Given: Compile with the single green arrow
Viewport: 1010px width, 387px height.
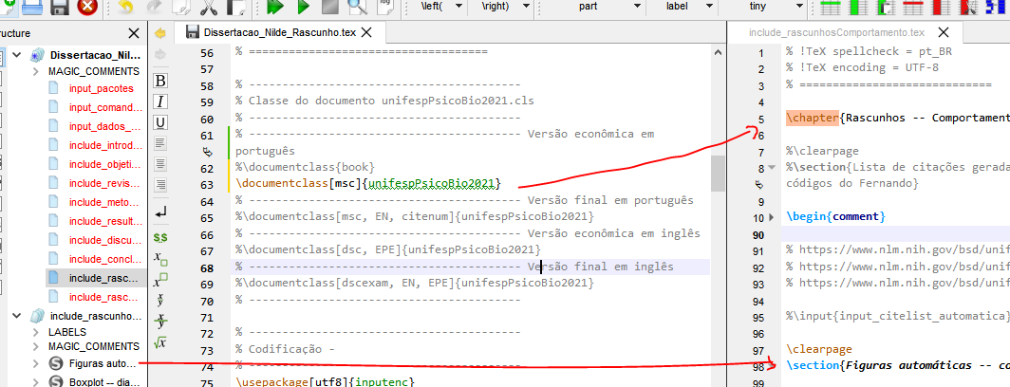Looking at the screenshot, I should tap(304, 7).
